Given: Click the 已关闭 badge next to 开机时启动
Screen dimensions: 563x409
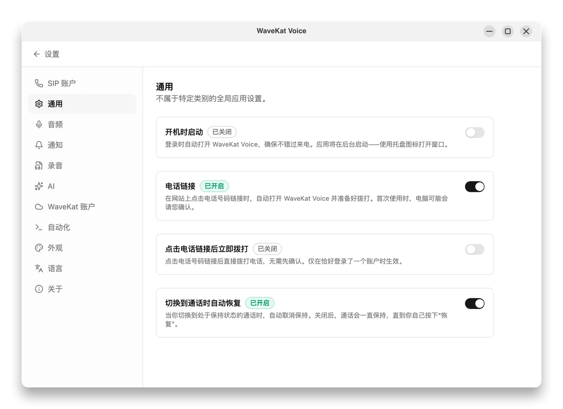Looking at the screenshot, I should click(x=222, y=132).
